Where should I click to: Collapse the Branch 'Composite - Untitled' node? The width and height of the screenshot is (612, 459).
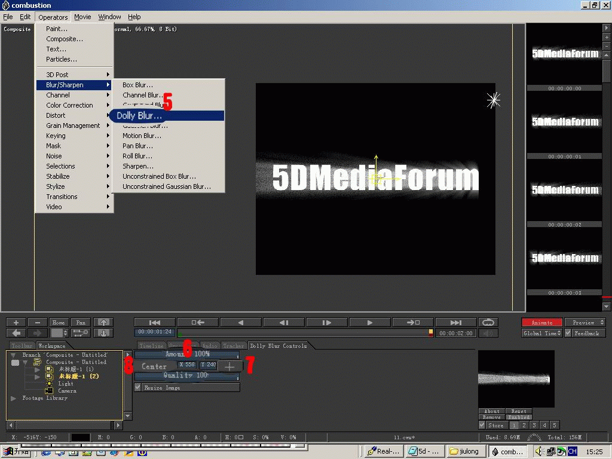click(13, 355)
